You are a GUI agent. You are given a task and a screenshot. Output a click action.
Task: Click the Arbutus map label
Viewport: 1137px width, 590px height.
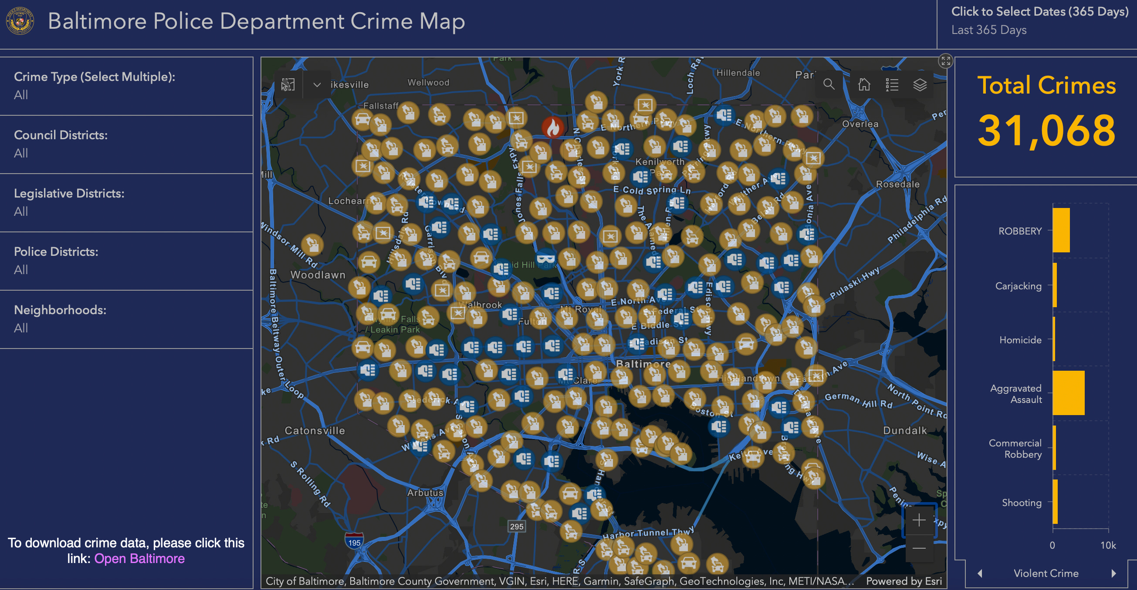click(x=425, y=493)
